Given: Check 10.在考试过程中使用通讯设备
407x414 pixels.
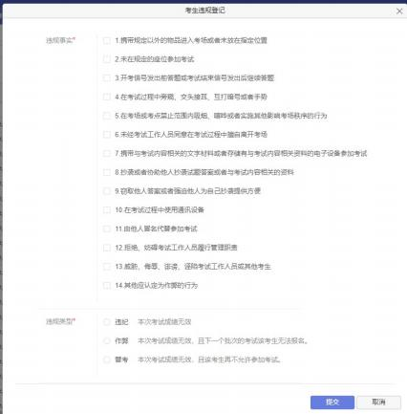Looking at the screenshot, I should click(107, 210).
